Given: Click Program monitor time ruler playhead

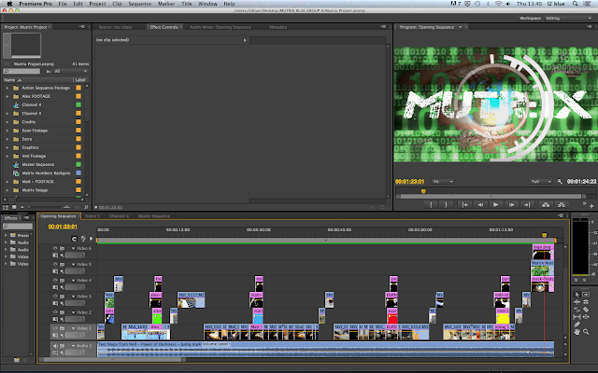Looking at the screenshot, I should coord(423,191).
